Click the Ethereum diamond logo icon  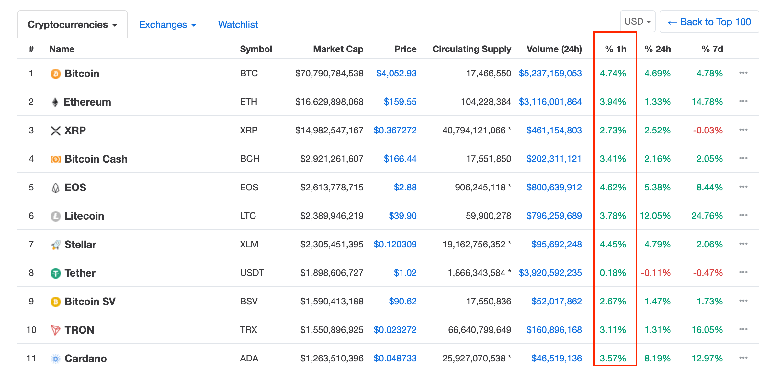[55, 102]
